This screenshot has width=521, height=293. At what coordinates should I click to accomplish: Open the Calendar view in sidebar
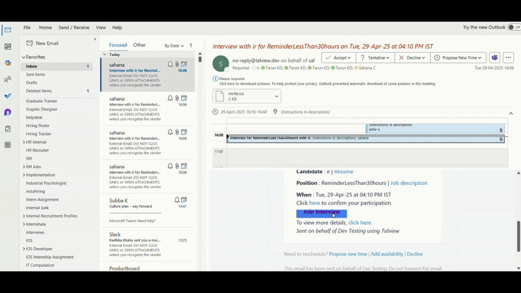pyautogui.click(x=8, y=46)
